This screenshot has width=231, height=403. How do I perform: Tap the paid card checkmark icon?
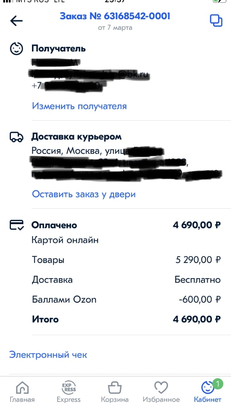click(x=17, y=225)
